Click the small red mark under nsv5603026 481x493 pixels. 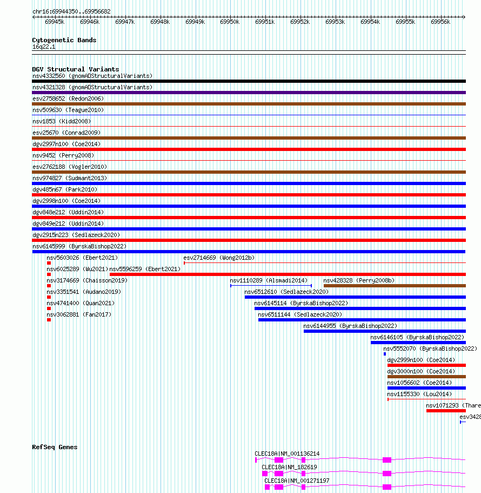click(x=49, y=263)
